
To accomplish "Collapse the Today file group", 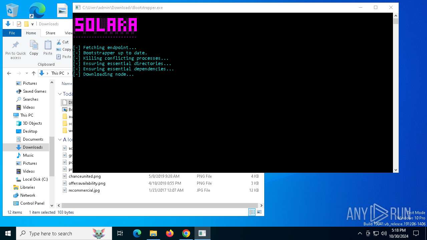I will click(60, 94).
